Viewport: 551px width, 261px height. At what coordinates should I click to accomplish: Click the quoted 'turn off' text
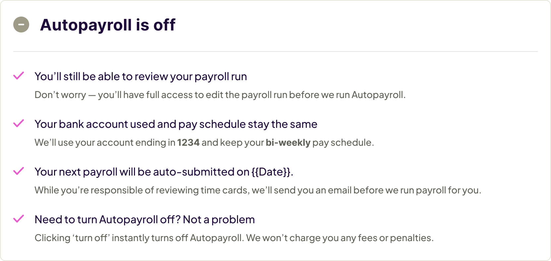click(x=91, y=238)
